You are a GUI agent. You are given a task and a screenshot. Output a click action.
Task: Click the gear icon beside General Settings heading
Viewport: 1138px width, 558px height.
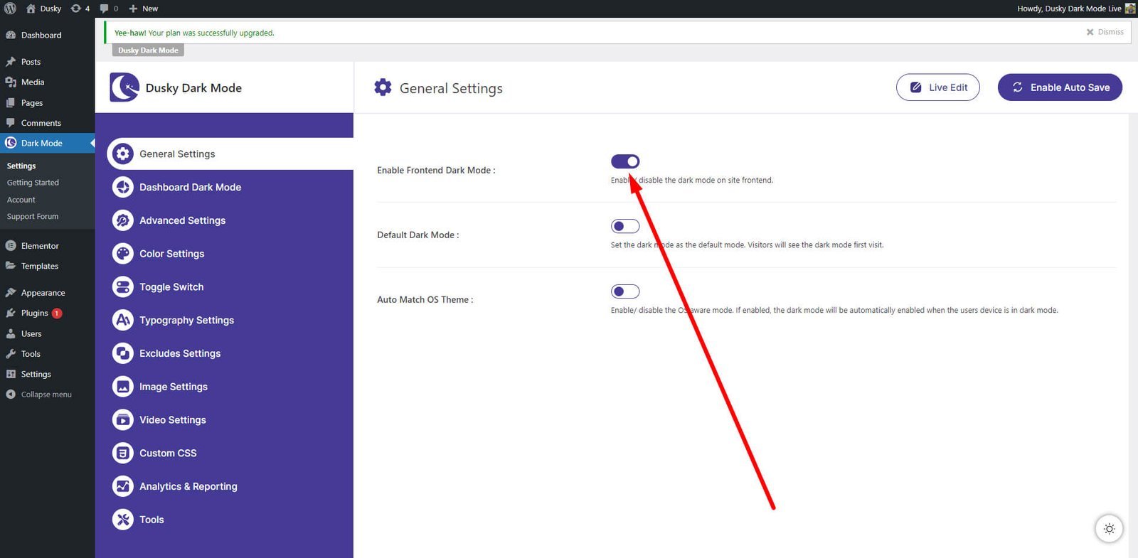pos(383,87)
